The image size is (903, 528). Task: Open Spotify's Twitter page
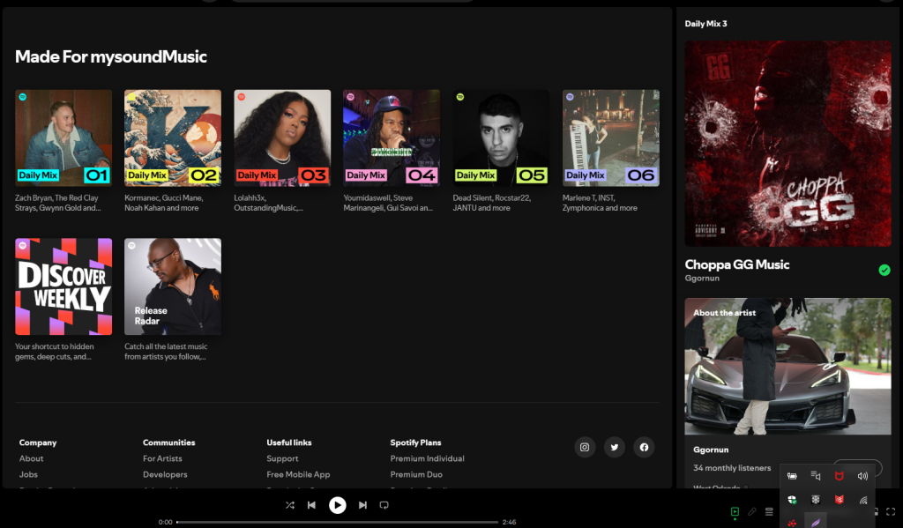coord(615,448)
